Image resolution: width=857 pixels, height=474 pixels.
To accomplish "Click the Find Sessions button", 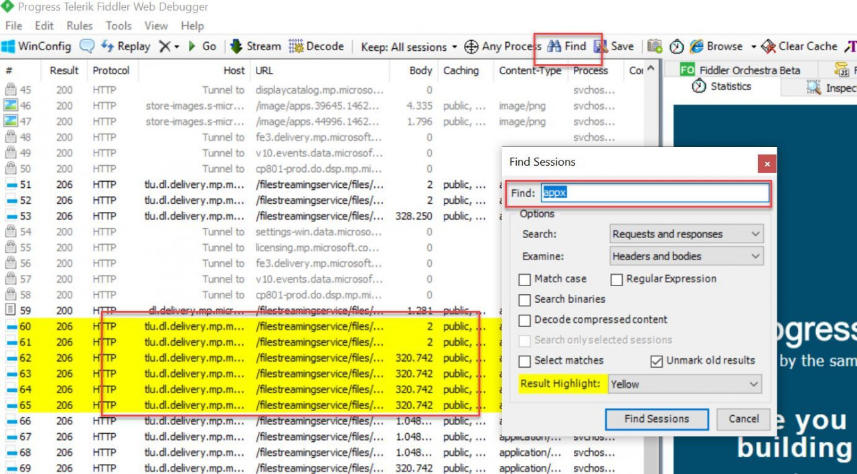I will point(657,419).
